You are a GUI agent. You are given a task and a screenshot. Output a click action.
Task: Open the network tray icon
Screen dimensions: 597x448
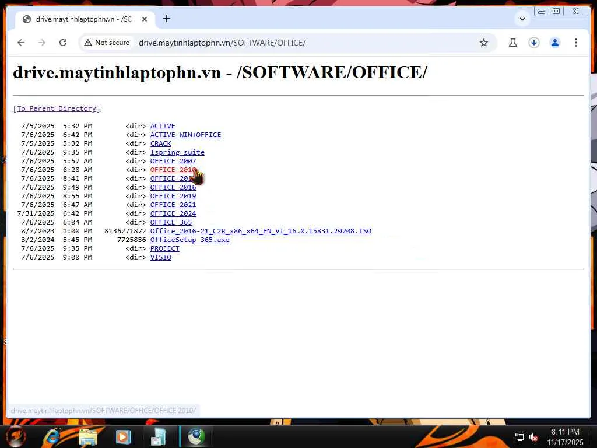point(519,437)
